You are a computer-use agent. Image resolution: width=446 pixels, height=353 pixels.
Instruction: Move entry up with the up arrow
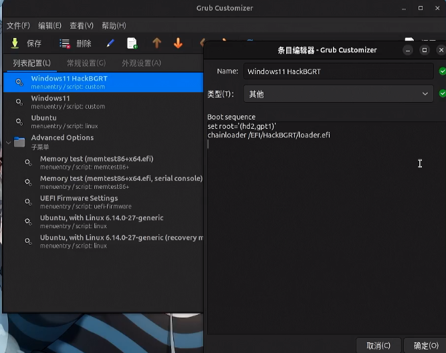click(x=156, y=43)
